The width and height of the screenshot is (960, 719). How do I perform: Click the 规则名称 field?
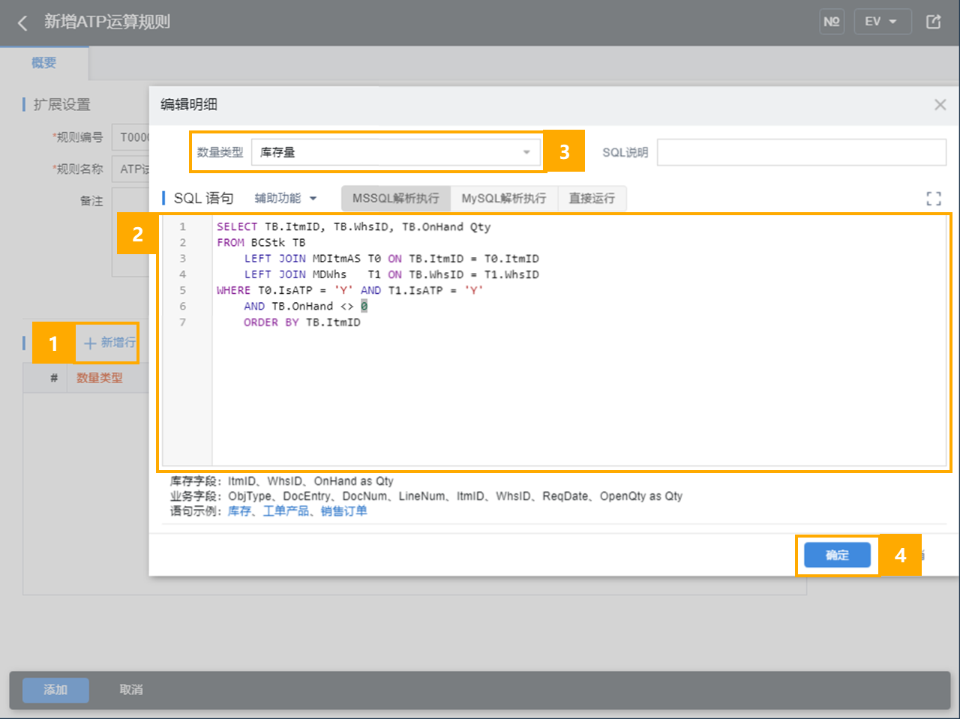131,169
